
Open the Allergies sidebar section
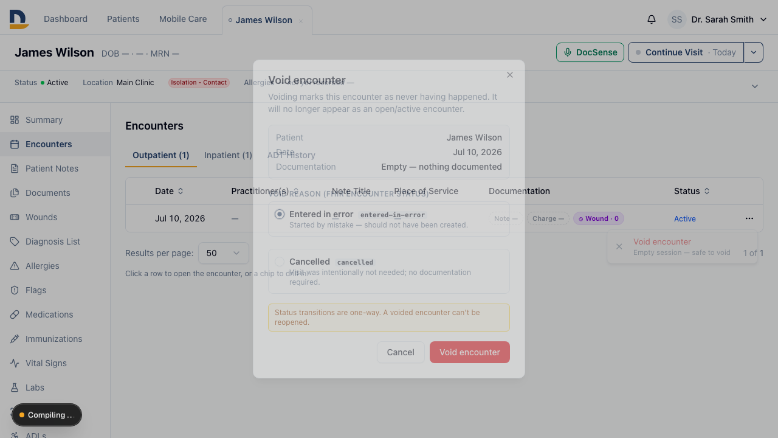pyautogui.click(x=55, y=266)
